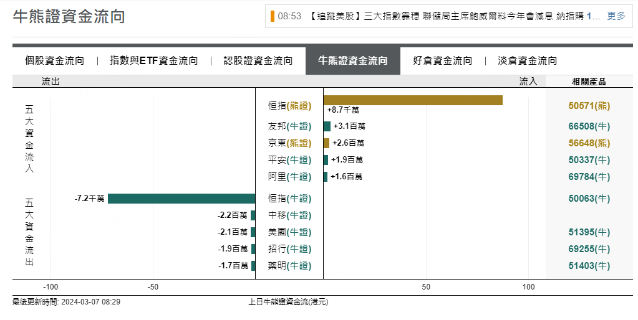Click 阿里(牛證) label

290,177
